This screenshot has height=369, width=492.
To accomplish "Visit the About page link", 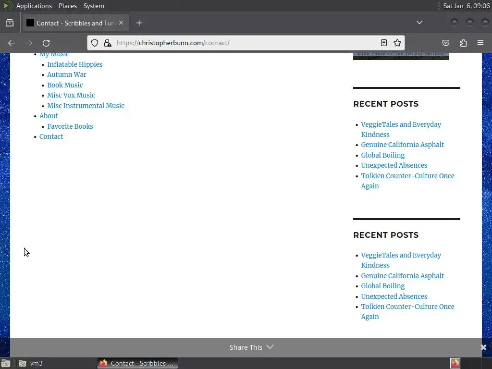I will (49, 116).
